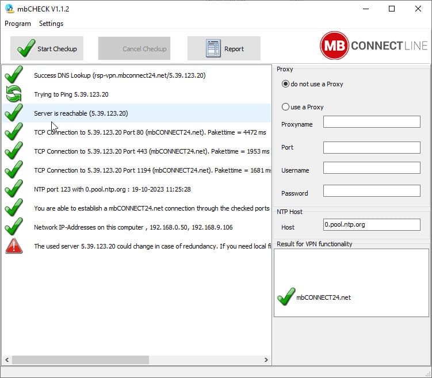Viewport: 432px width, 378px height.
Task: Click the check icon beside NTP port 123
Action: point(14,189)
